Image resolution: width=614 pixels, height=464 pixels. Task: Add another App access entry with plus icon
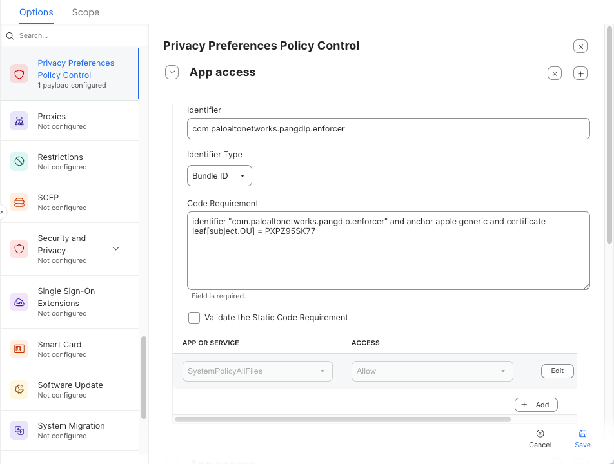click(580, 73)
